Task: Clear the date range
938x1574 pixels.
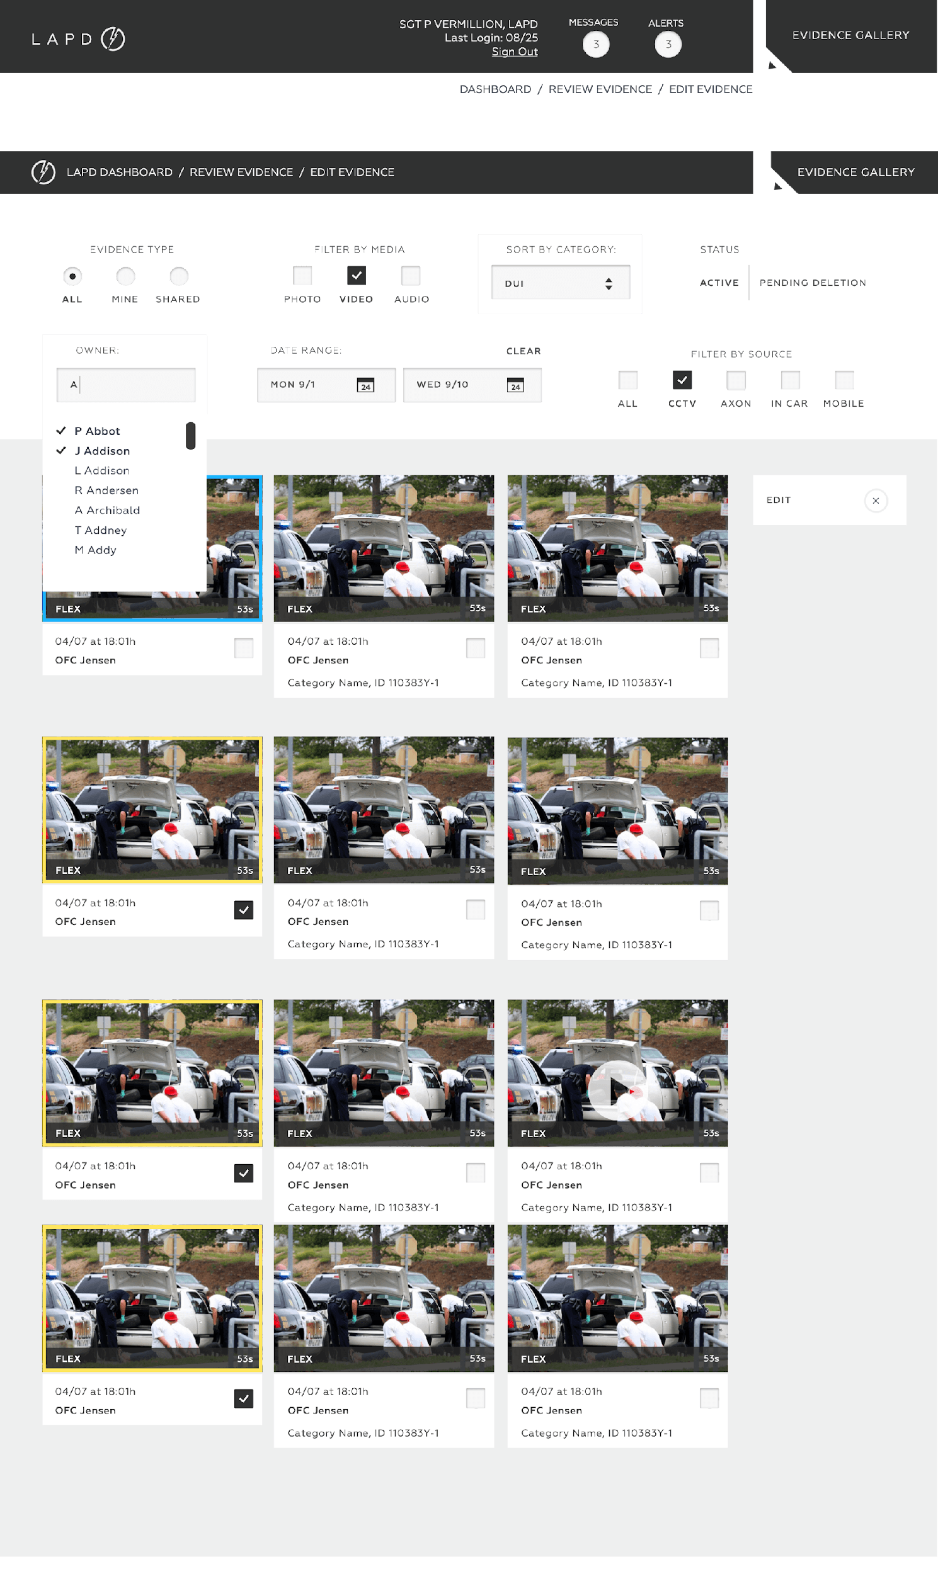Action: click(523, 351)
